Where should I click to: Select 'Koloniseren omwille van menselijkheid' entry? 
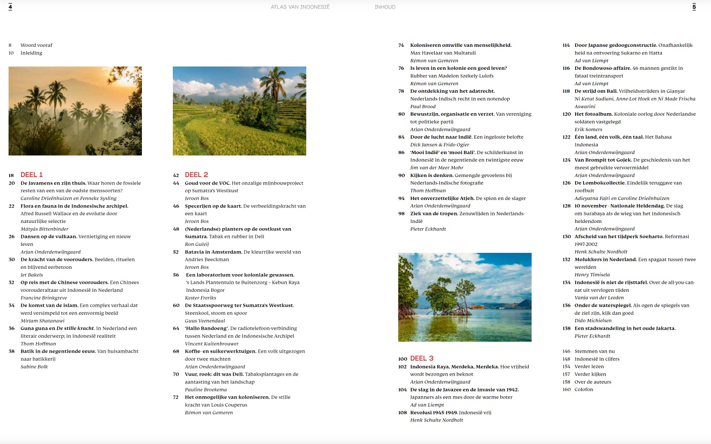click(460, 45)
